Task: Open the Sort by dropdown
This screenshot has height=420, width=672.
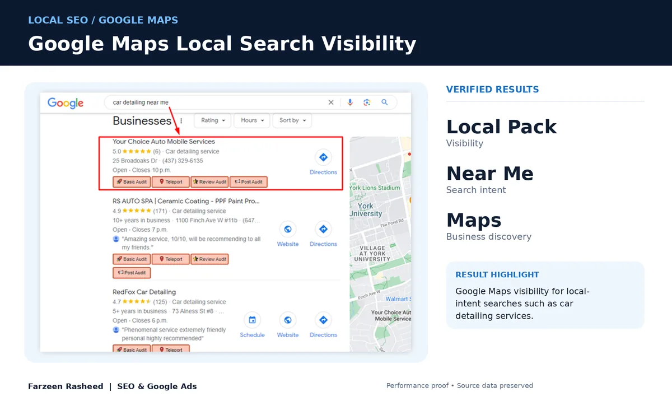Action: (292, 120)
